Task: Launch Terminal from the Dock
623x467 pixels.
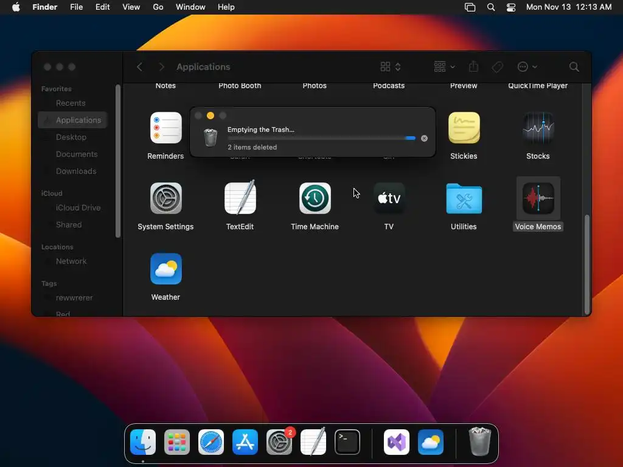Action: pos(347,442)
